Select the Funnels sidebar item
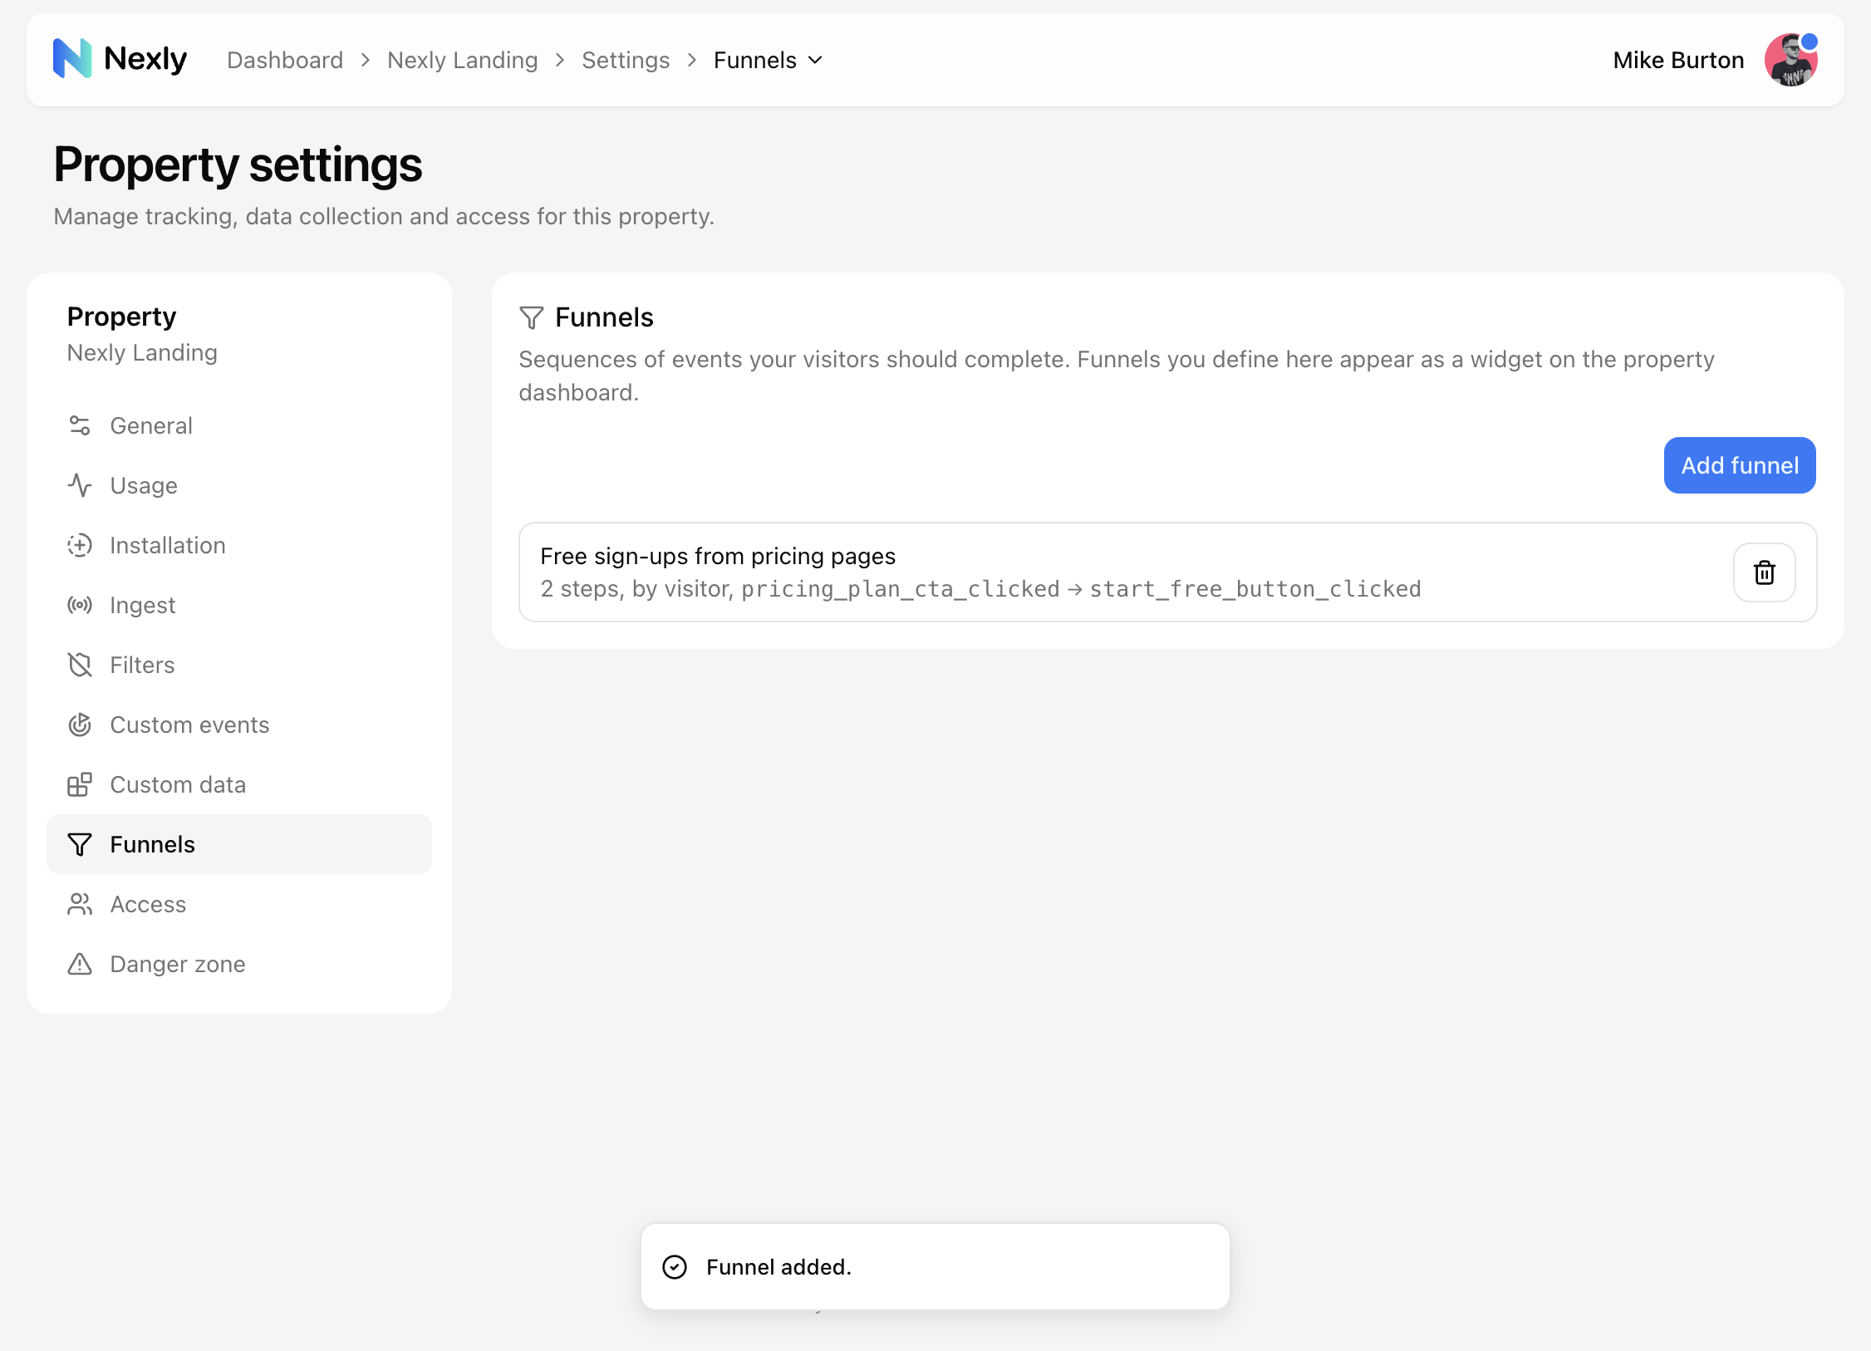The image size is (1871, 1351). click(239, 844)
